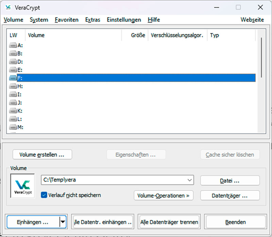The image size is (272, 237).
Task: Open the Volume menu
Action: (14, 20)
